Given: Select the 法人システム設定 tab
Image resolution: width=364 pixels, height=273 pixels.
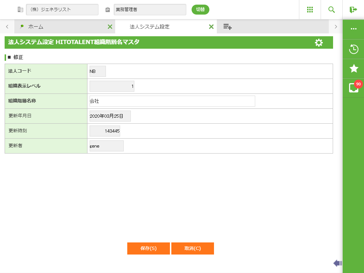Looking at the screenshot, I should [149, 27].
